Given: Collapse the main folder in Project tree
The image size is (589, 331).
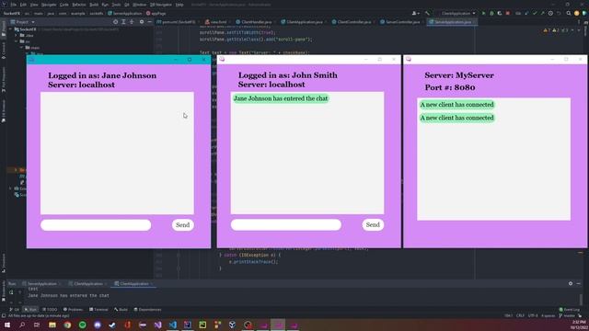Looking at the screenshot, I should click(x=22, y=48).
